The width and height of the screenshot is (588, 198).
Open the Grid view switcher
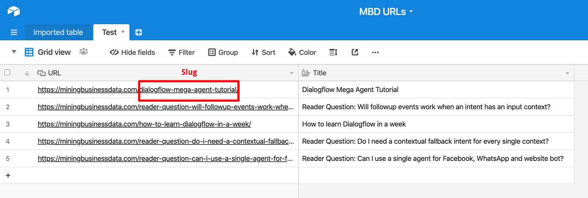[x=48, y=52]
